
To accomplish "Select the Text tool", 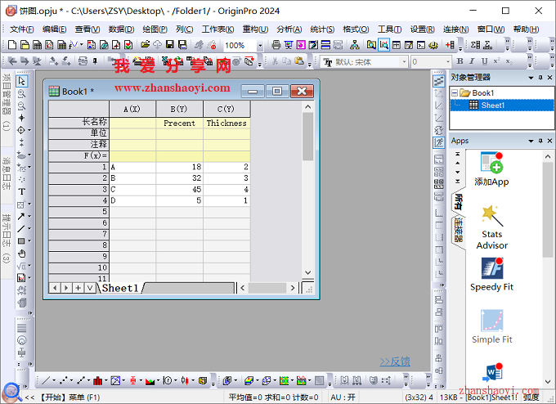I will [x=21, y=191].
